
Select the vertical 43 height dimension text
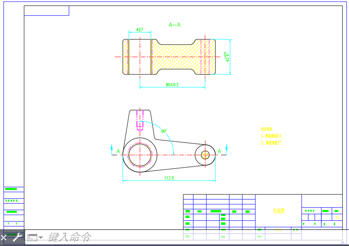[226, 57]
